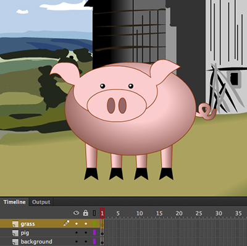This screenshot has height=246, width=247.
Task: Select the pig's left eye on the stage
Action: coord(103,86)
